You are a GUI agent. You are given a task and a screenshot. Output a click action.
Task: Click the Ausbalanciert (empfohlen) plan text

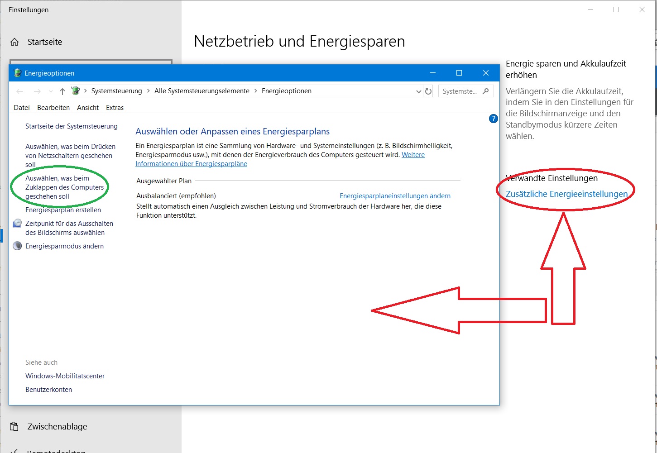tap(176, 196)
